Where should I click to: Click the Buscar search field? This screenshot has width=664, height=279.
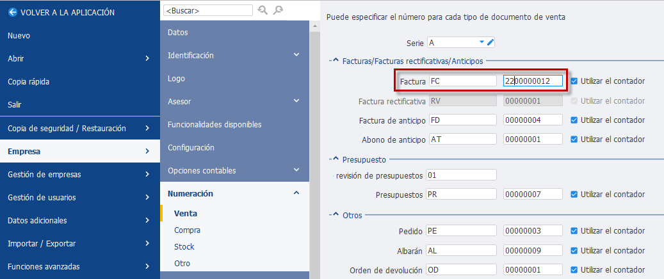tap(207, 11)
